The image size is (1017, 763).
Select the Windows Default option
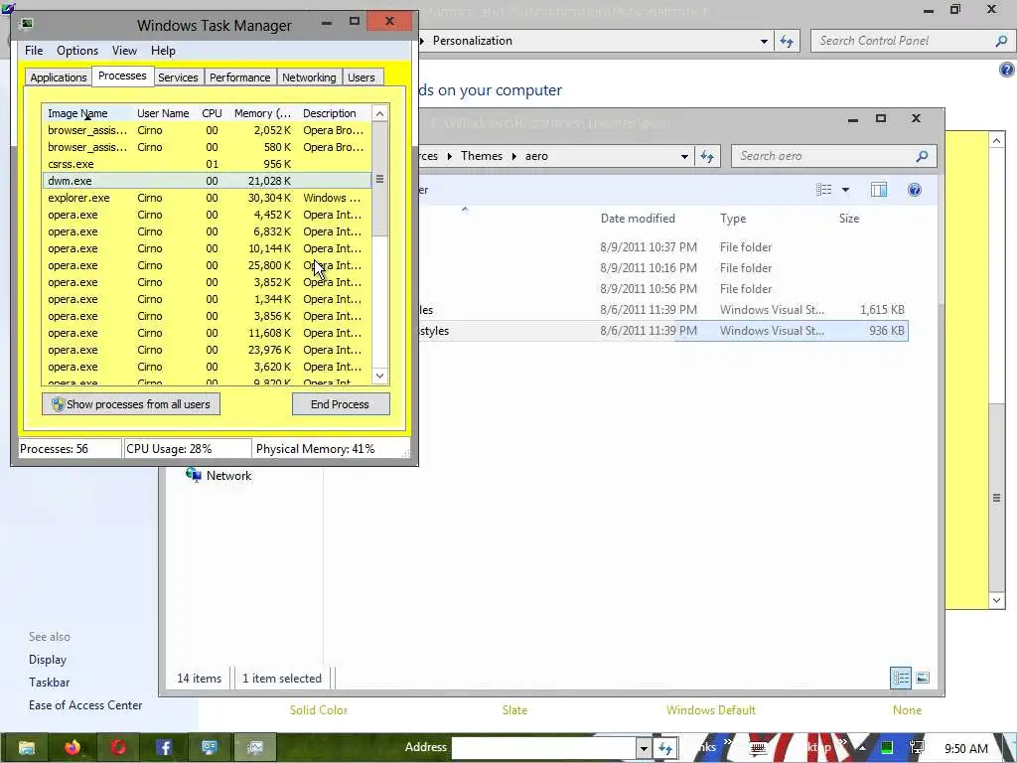pos(711,710)
